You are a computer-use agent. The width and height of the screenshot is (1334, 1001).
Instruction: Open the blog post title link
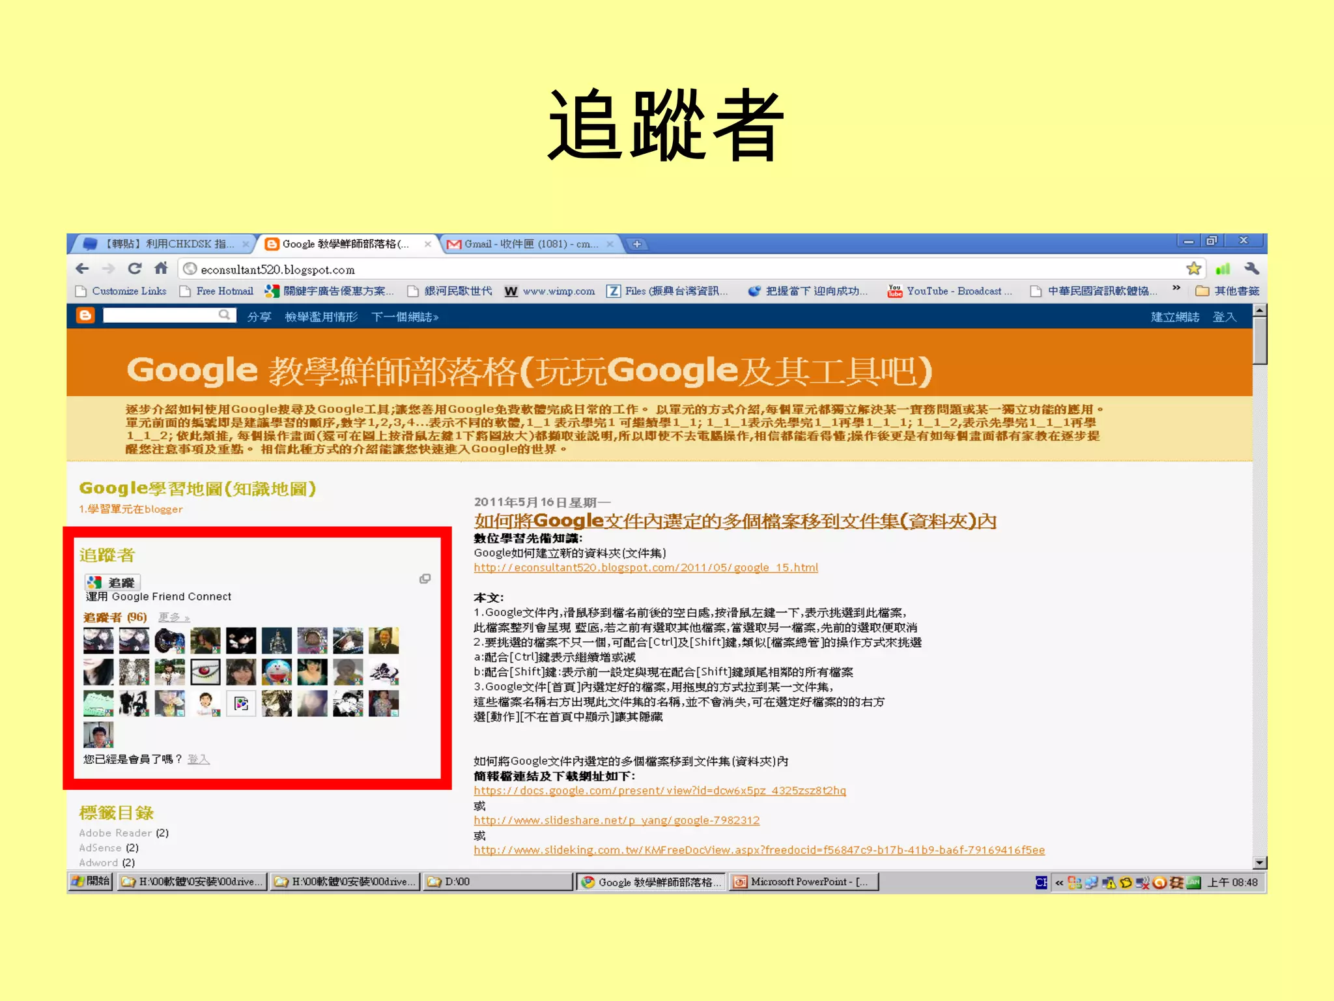(735, 521)
